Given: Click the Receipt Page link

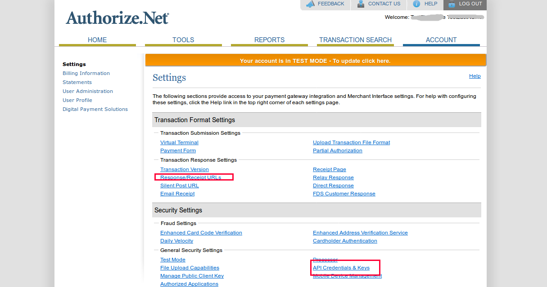Looking at the screenshot, I should tap(330, 169).
